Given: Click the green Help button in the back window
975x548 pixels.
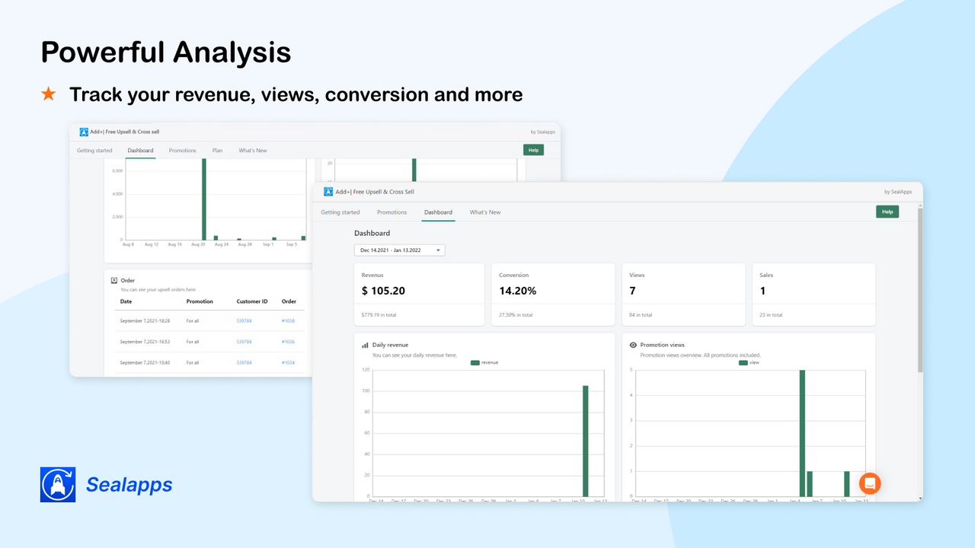Looking at the screenshot, I should (x=533, y=150).
